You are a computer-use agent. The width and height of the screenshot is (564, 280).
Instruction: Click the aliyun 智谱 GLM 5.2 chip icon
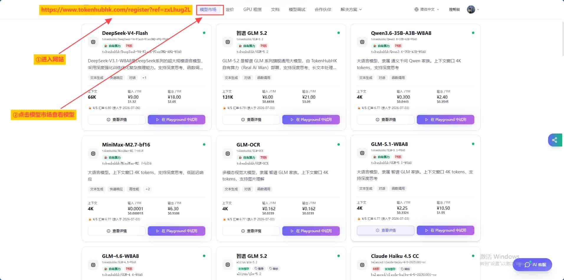[x=228, y=265]
